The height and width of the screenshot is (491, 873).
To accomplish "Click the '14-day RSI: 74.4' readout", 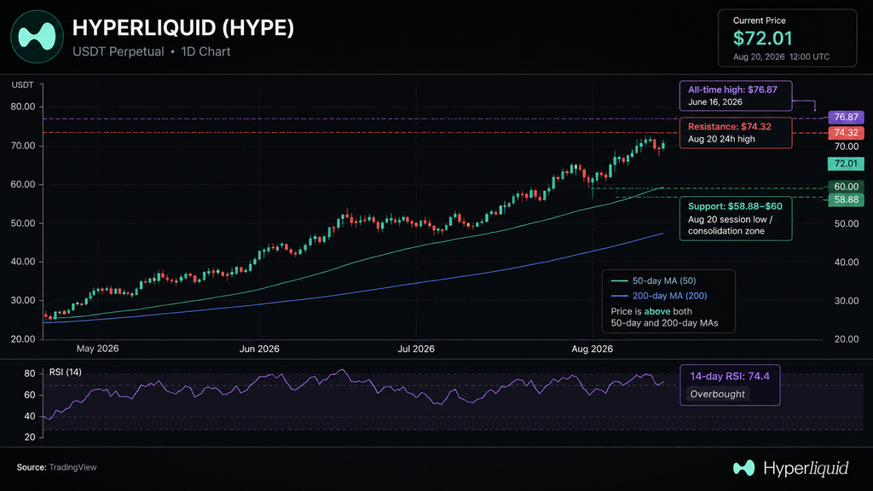I will click(x=730, y=376).
